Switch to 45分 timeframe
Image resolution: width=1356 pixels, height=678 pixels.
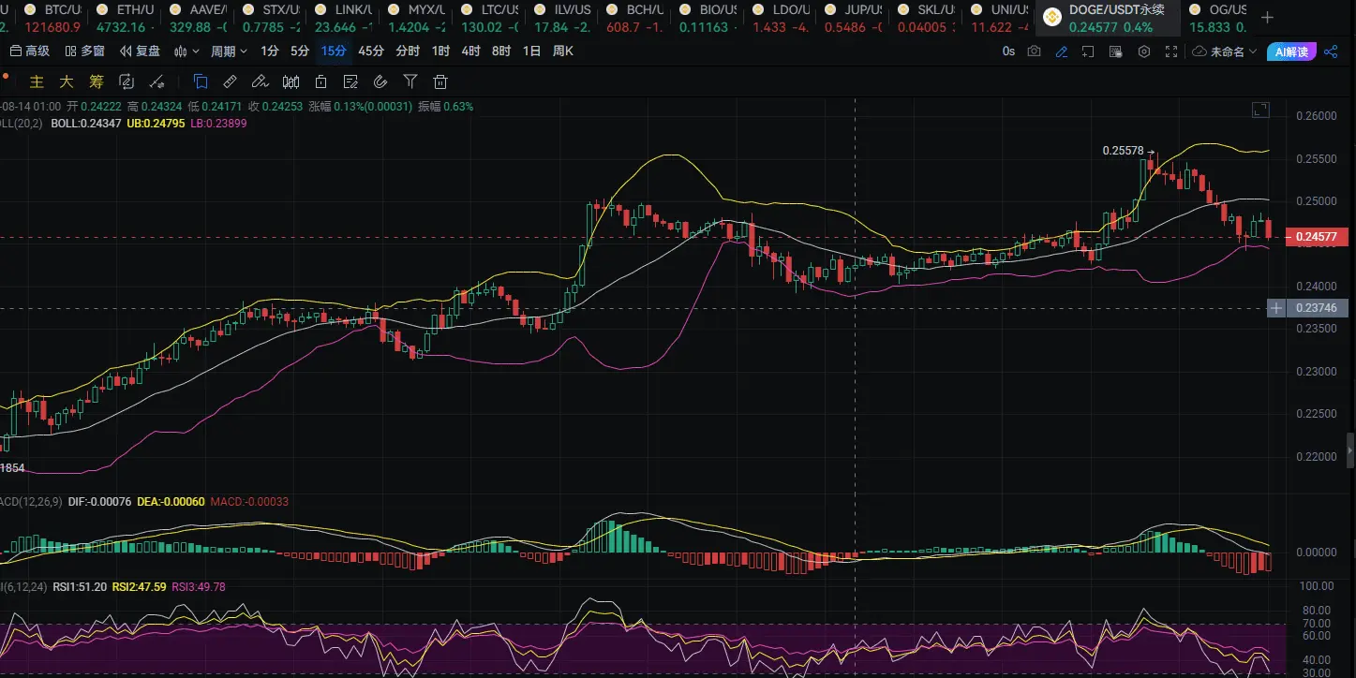[371, 51]
